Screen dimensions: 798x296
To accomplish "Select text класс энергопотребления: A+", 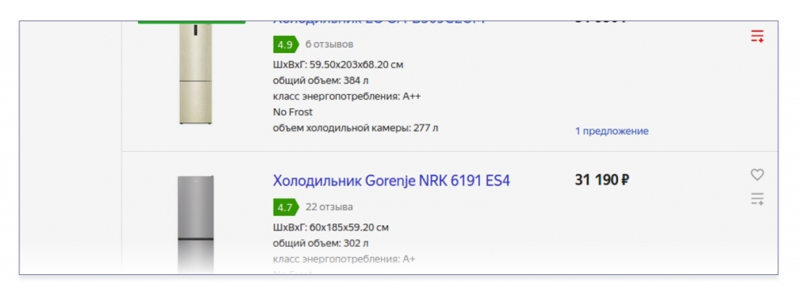I will [x=344, y=259].
